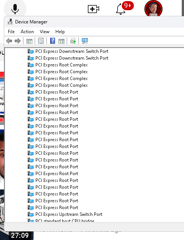Viewport: 184px width, 240px height.
Task: Open YouTube notifications bell with 9+ badge
Action: tap(121, 9)
